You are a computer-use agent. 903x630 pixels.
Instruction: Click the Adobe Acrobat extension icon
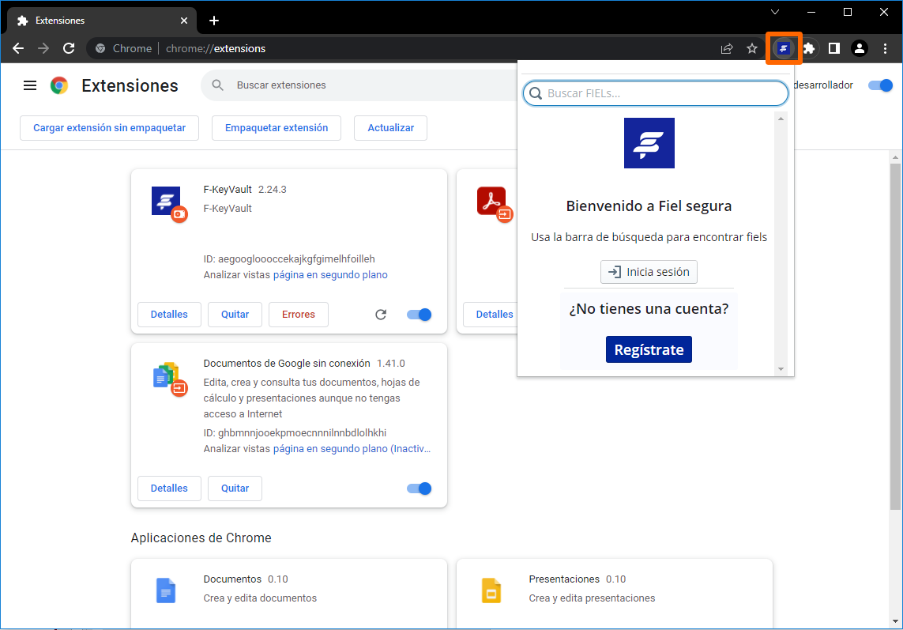tap(491, 201)
